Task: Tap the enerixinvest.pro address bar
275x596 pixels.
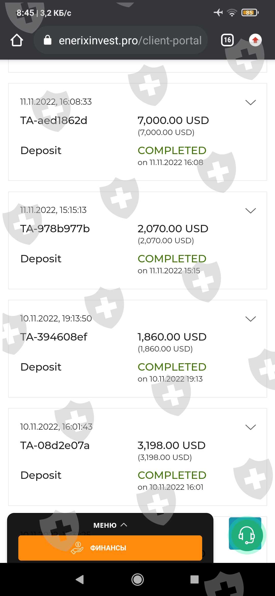Action: click(130, 40)
